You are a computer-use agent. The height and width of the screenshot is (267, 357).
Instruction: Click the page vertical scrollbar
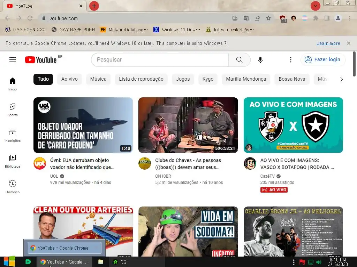[x=354, y=64]
